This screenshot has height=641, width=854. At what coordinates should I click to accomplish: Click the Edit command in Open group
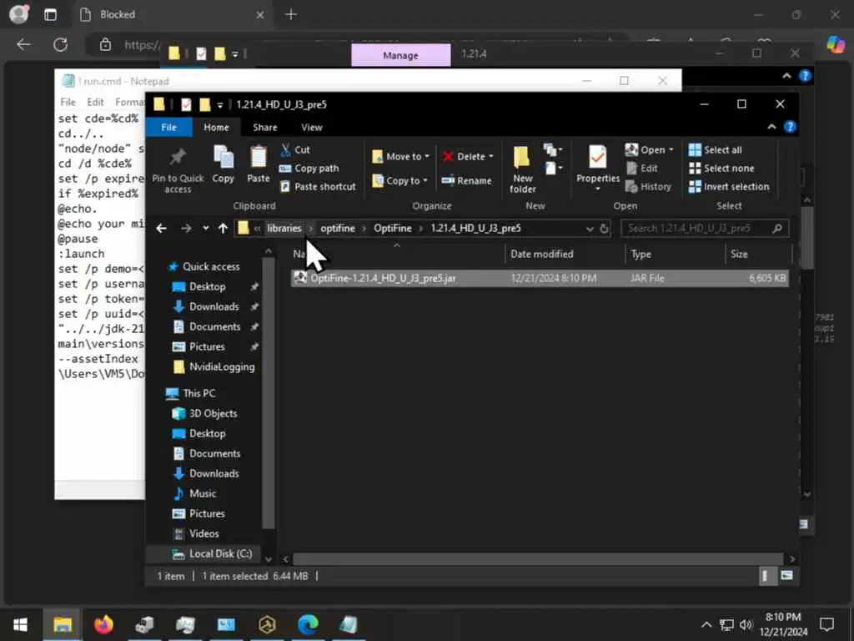(641, 169)
